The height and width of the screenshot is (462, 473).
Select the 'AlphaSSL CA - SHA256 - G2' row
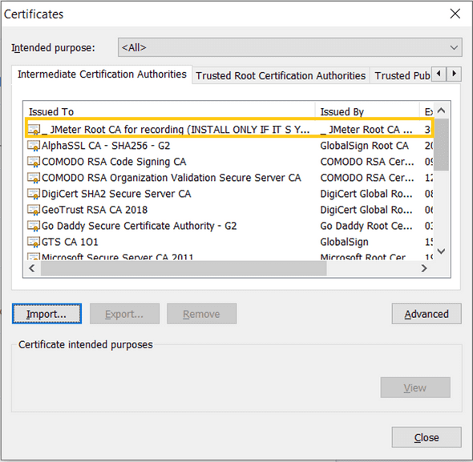[x=229, y=146]
